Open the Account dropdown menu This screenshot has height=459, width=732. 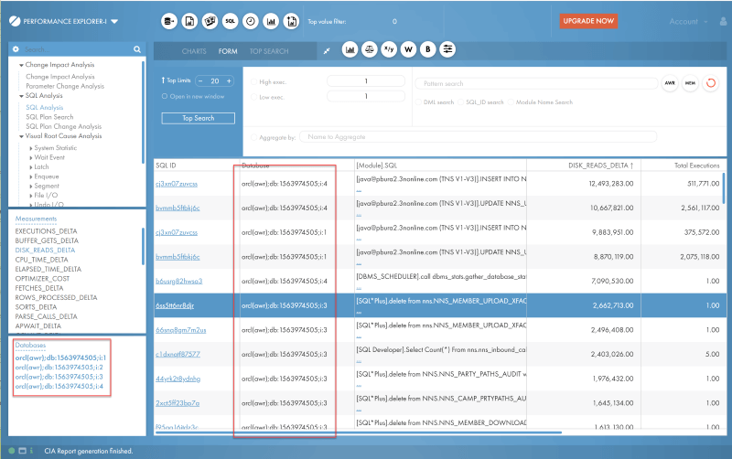point(688,21)
